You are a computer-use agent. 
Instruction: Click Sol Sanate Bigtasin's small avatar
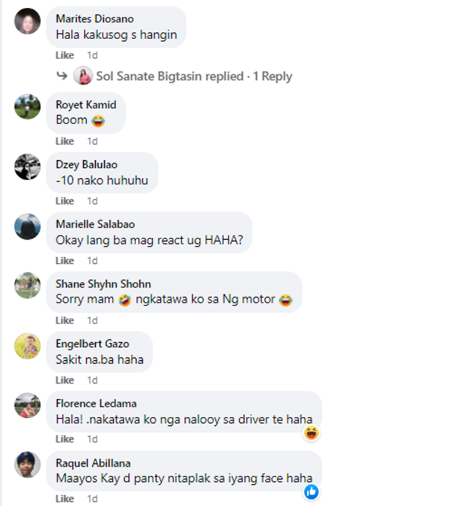click(x=83, y=76)
